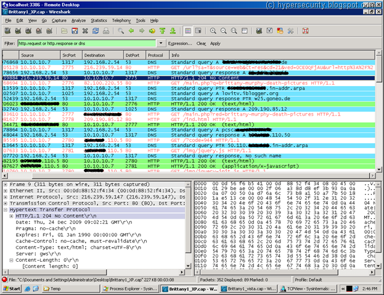
Task: Close this capture file icon
Action: tap(85, 31)
